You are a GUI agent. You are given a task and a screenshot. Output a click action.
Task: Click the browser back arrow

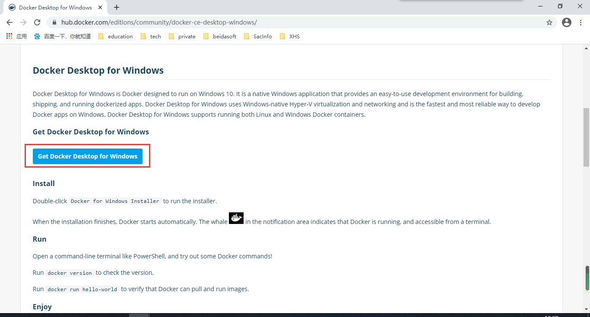[x=10, y=22]
